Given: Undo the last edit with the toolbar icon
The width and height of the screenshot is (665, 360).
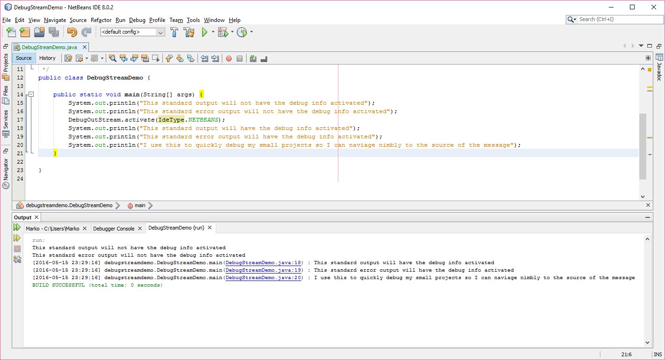Looking at the screenshot, I should coord(72,32).
